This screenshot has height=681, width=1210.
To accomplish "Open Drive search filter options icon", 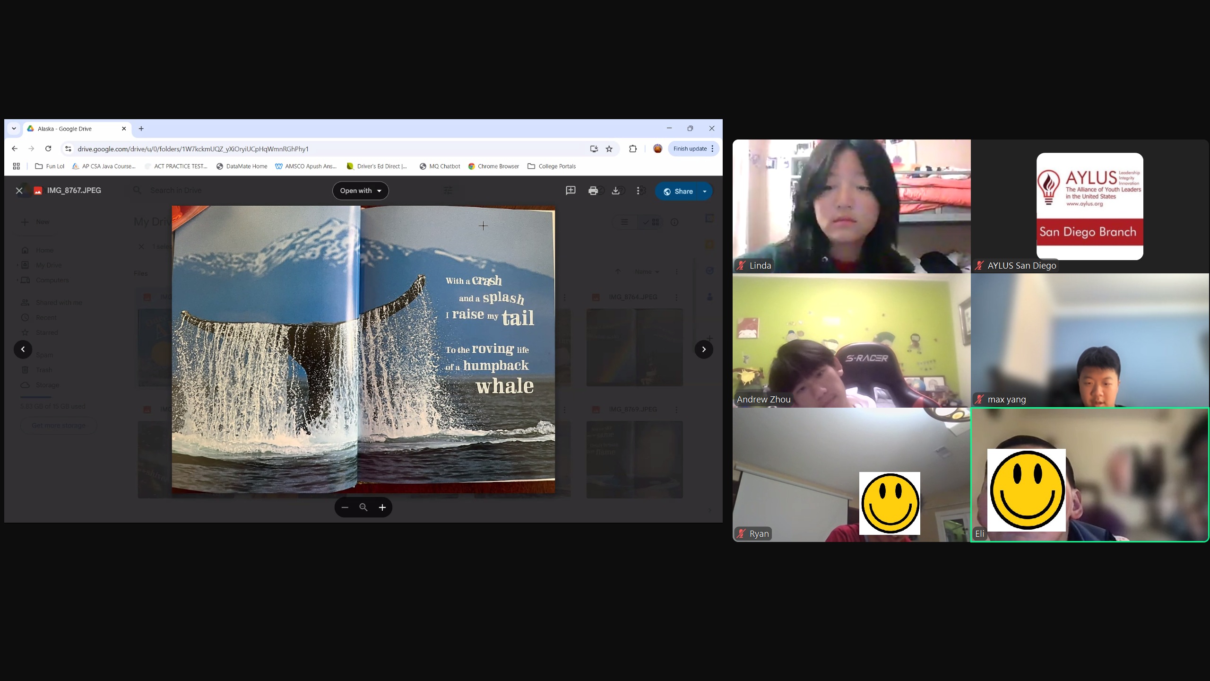I will coord(448,190).
